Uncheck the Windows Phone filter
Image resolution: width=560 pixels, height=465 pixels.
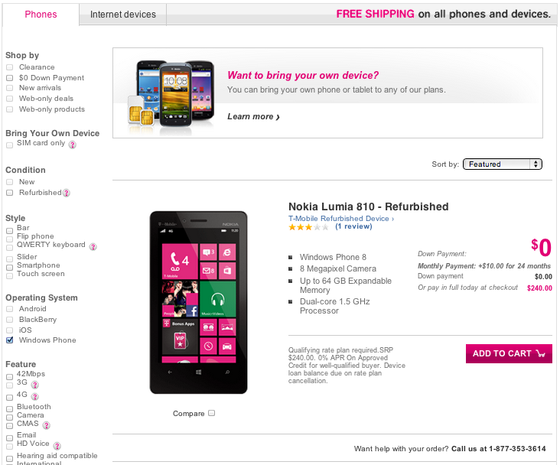click(10, 340)
